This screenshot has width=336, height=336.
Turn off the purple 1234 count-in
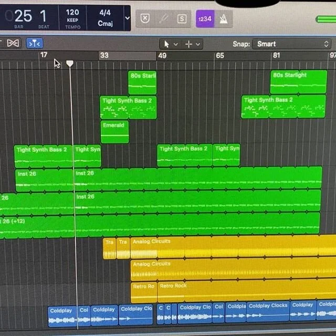point(205,19)
